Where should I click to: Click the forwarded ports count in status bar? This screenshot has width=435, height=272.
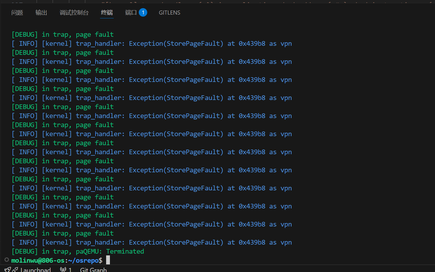(70, 270)
